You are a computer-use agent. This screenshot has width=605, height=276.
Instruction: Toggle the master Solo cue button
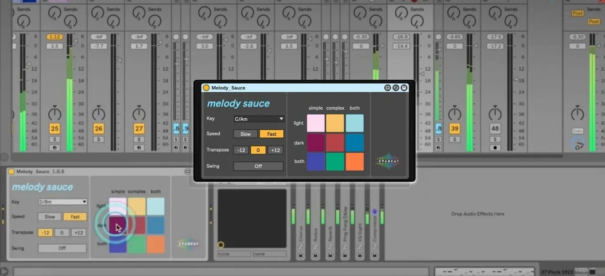(x=578, y=131)
